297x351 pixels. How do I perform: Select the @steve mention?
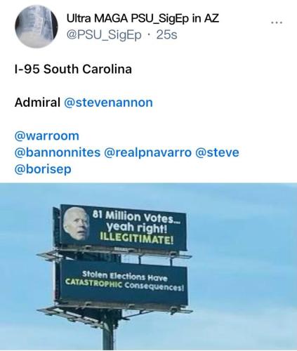pos(217,152)
